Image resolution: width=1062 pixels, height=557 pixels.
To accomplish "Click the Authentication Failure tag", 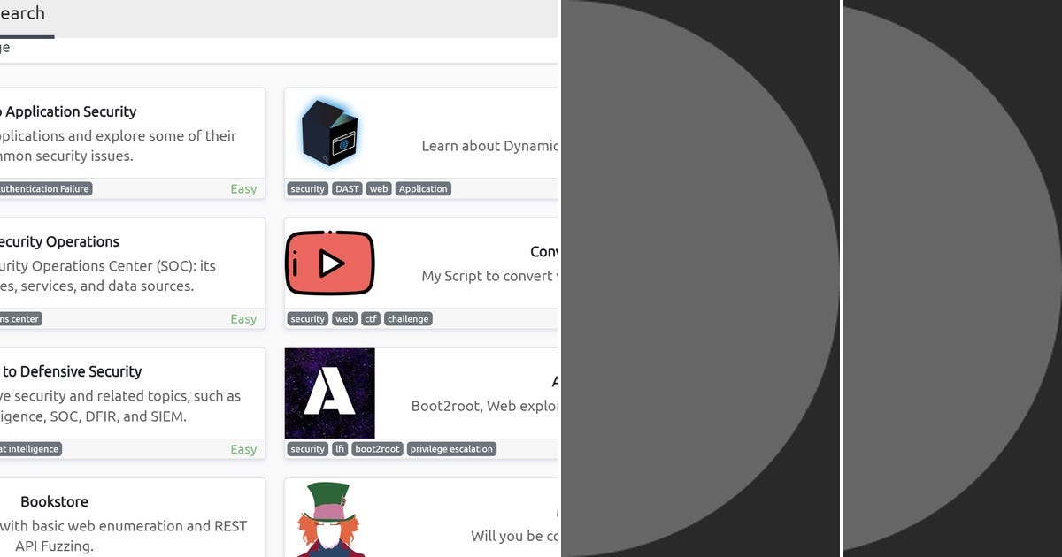I will point(45,188).
